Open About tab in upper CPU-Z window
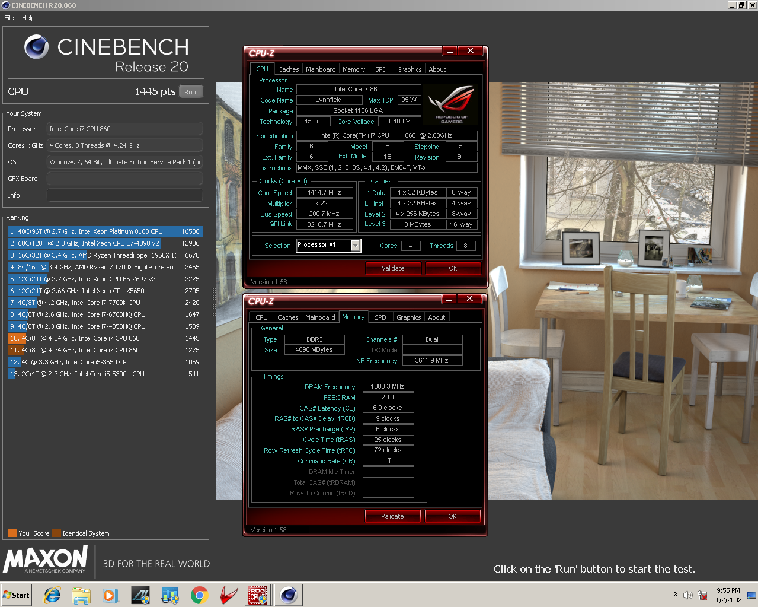The width and height of the screenshot is (758, 607). [x=437, y=69]
